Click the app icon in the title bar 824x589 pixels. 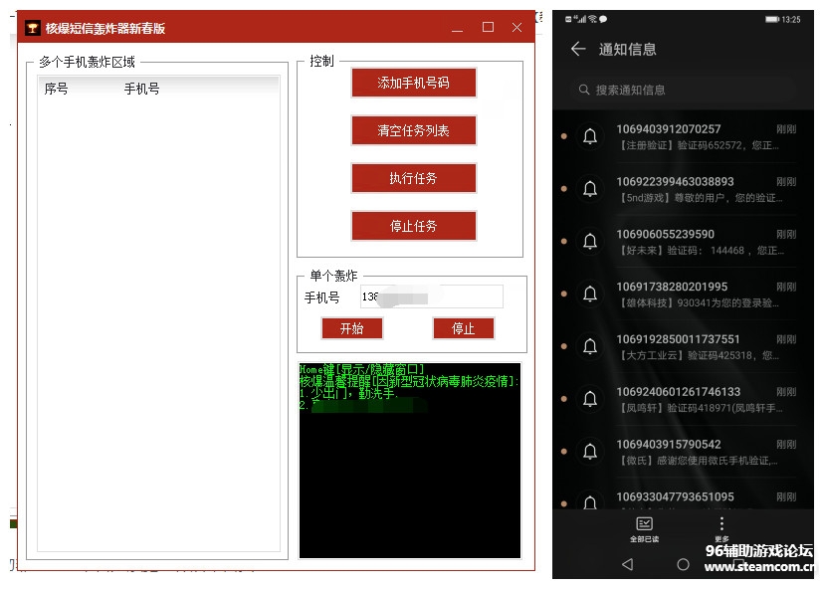[33, 28]
